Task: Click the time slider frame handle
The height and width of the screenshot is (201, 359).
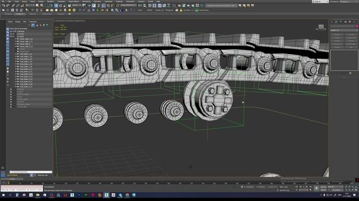Action: click(12, 179)
